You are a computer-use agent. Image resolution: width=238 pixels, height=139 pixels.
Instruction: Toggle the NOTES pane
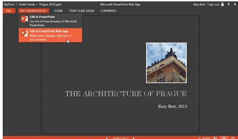204,138
